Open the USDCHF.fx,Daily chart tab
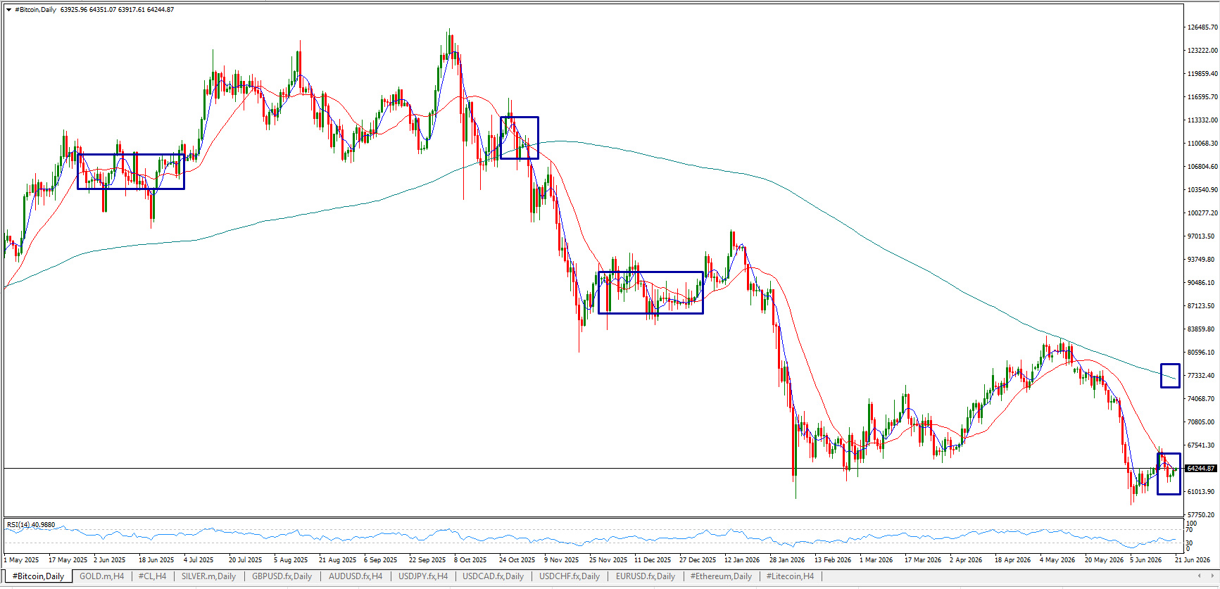The image size is (1220, 589). click(x=570, y=576)
